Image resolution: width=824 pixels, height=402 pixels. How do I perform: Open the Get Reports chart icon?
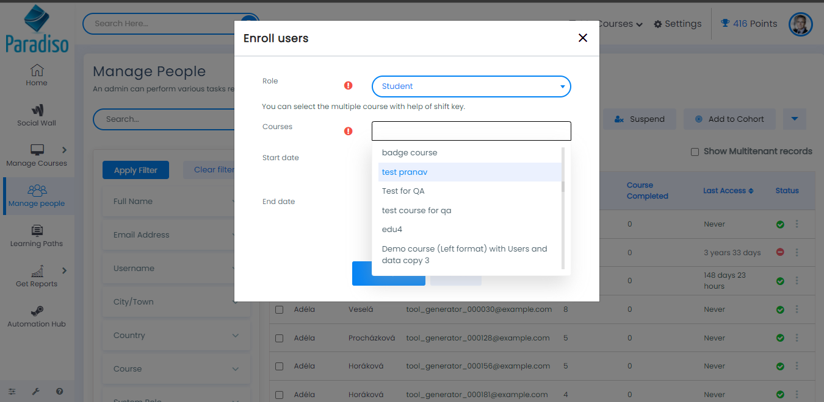[x=37, y=271]
